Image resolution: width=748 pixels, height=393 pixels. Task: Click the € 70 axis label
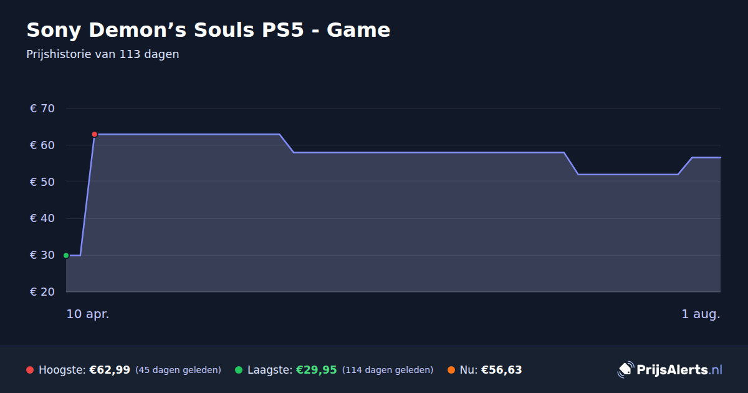[x=42, y=109]
